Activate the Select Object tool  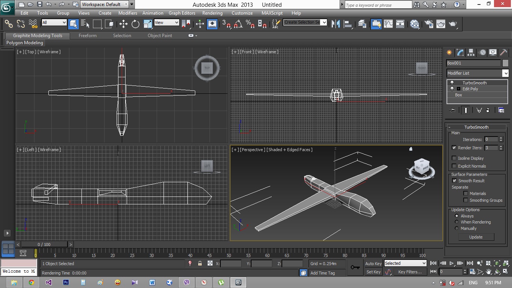[73, 24]
